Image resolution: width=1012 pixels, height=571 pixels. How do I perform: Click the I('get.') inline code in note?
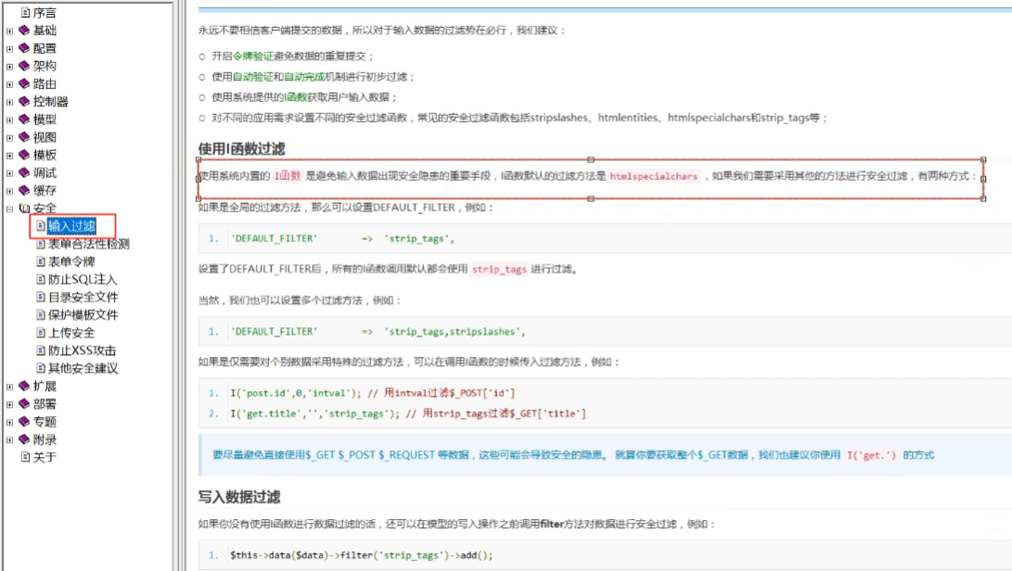pyautogui.click(x=871, y=455)
